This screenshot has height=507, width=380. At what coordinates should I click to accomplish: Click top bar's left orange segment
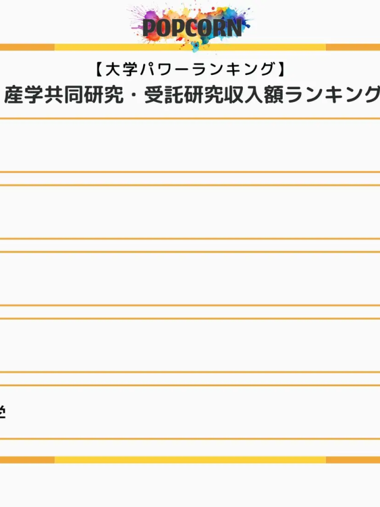coord(27,47)
